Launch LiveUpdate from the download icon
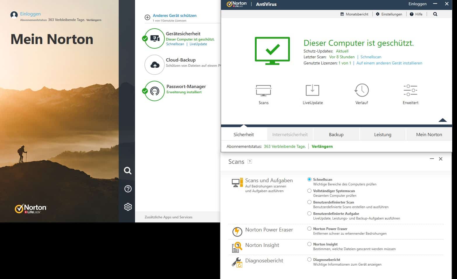The width and height of the screenshot is (457, 279). pos(312,90)
